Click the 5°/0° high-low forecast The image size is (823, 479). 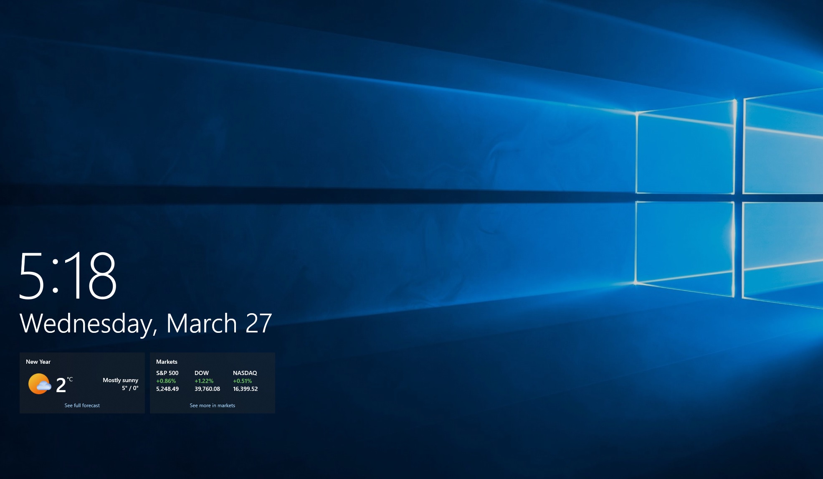(130, 388)
